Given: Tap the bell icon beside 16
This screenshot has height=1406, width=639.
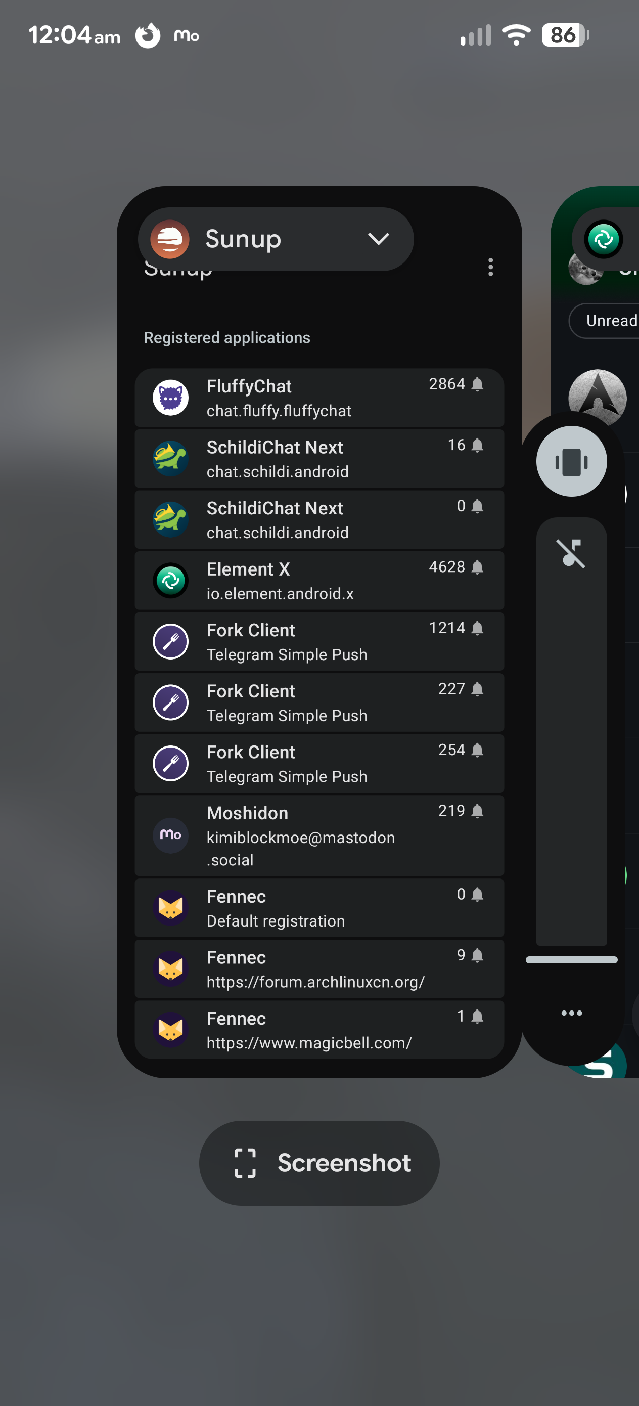Looking at the screenshot, I should (477, 446).
